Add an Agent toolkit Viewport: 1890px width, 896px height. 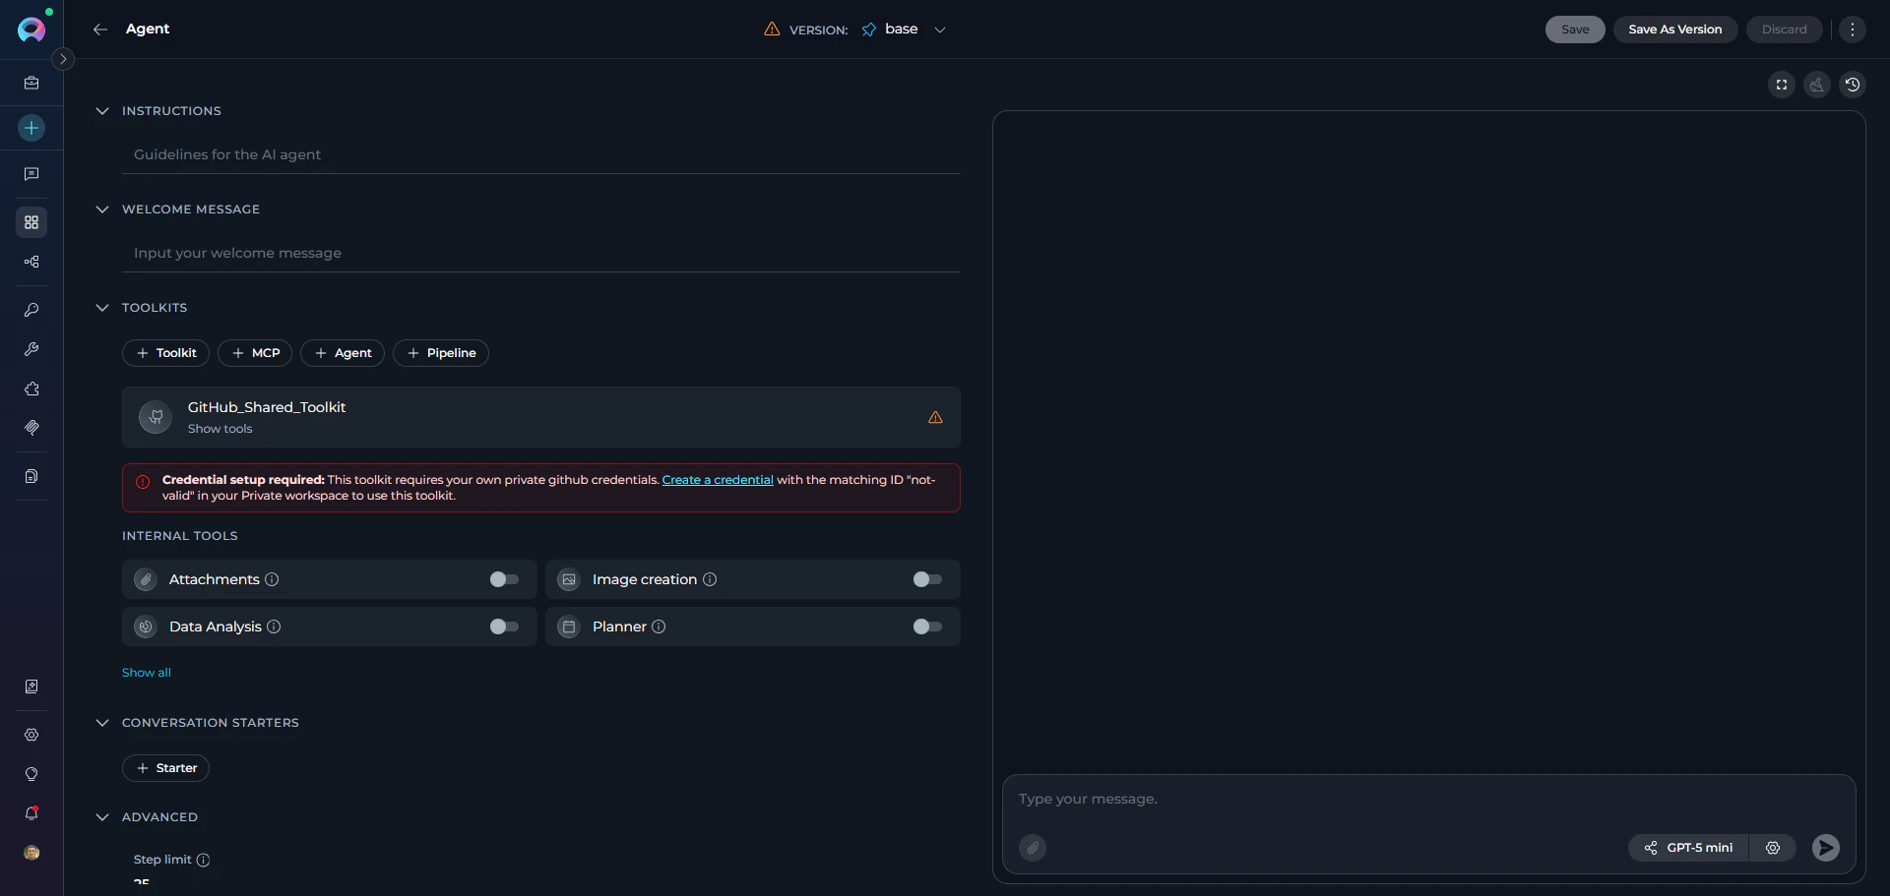pyautogui.click(x=343, y=353)
